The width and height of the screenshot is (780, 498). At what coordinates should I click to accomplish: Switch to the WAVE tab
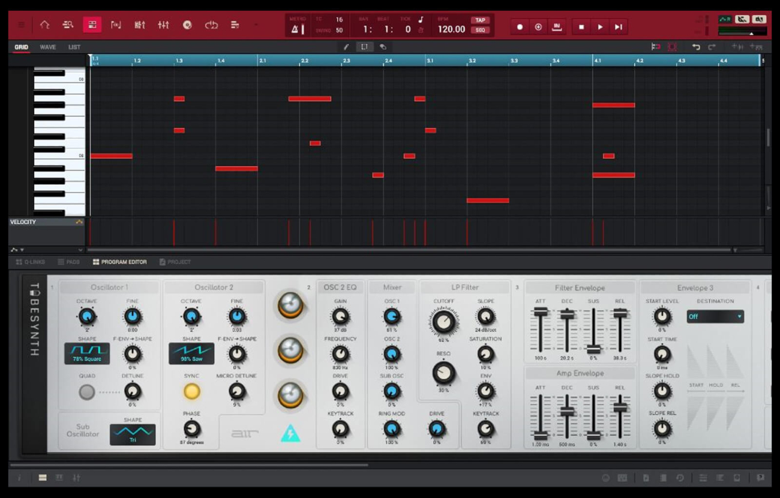click(x=48, y=47)
